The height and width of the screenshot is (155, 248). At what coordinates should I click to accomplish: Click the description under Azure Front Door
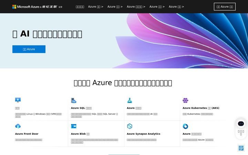tap(29, 140)
